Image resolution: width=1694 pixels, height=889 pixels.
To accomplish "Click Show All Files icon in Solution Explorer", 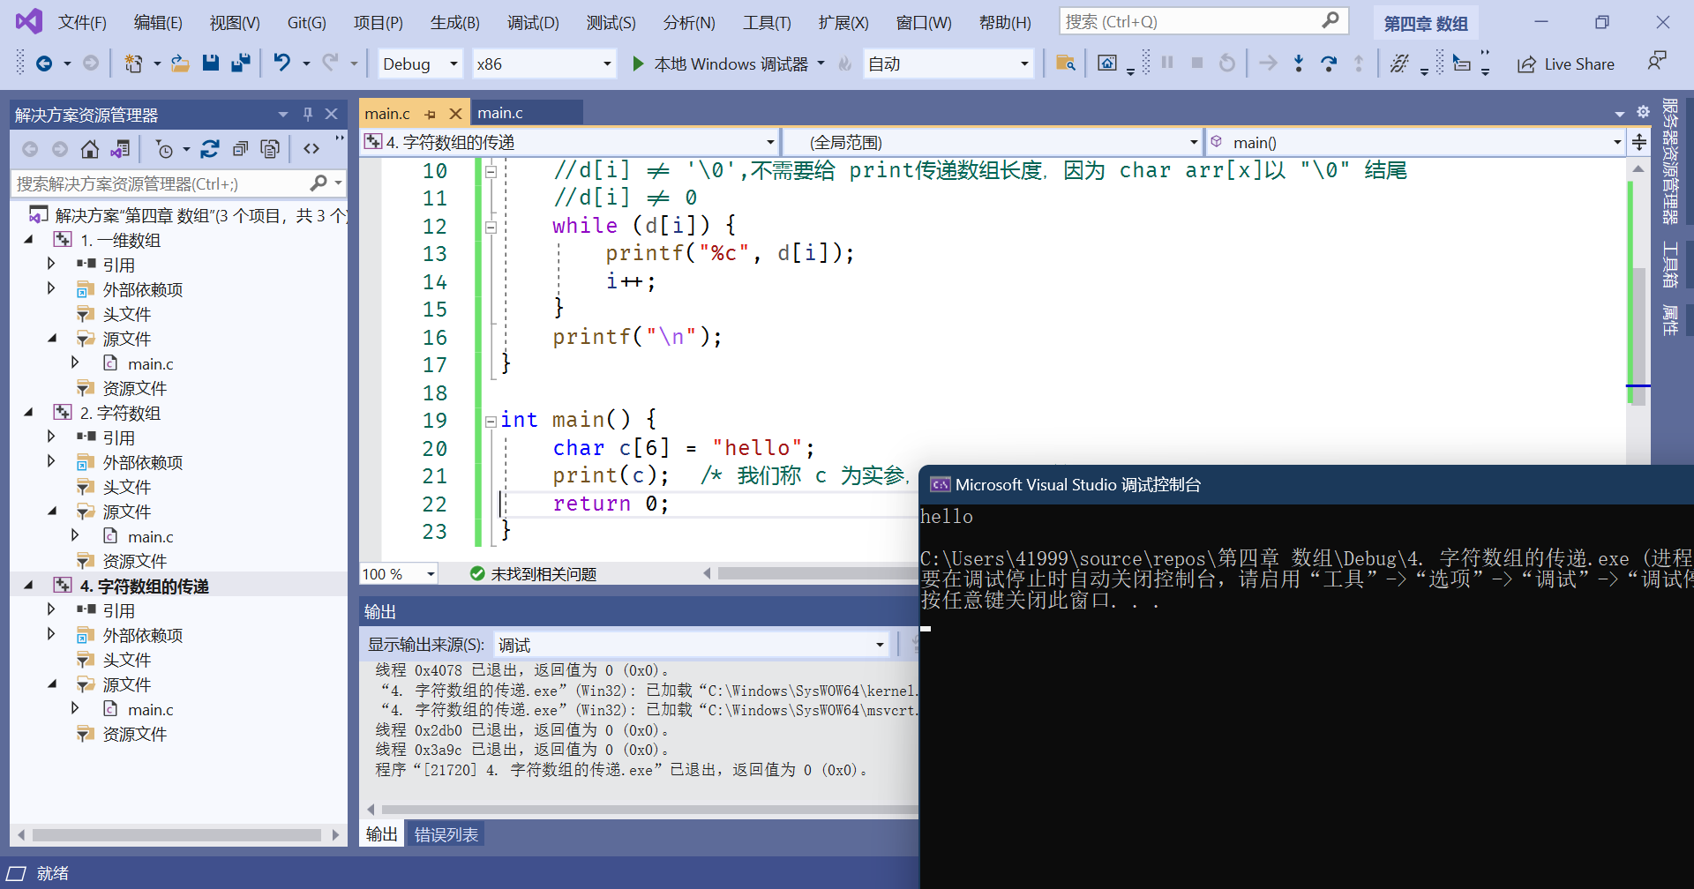I will point(270,149).
